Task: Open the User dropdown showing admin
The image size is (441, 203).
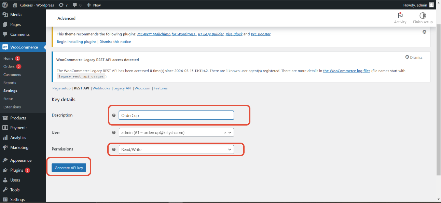Action: point(176,132)
